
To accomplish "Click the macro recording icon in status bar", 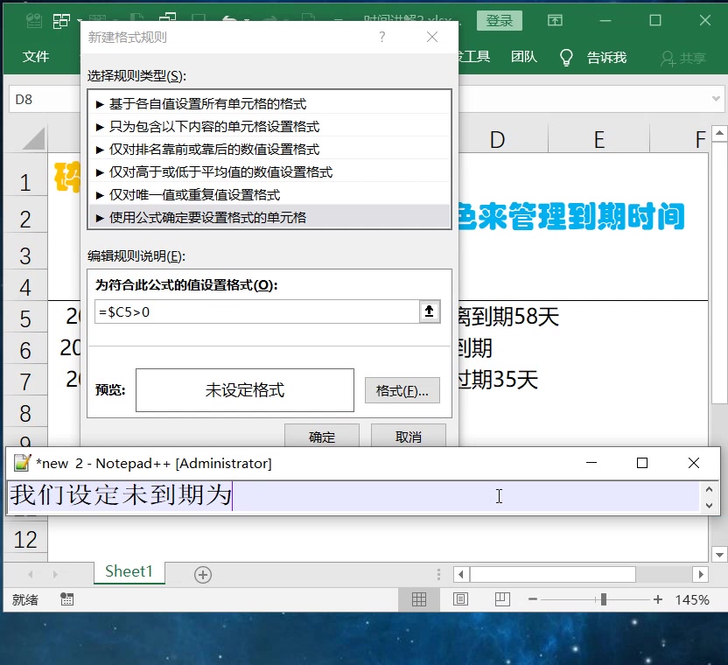I will (67, 599).
